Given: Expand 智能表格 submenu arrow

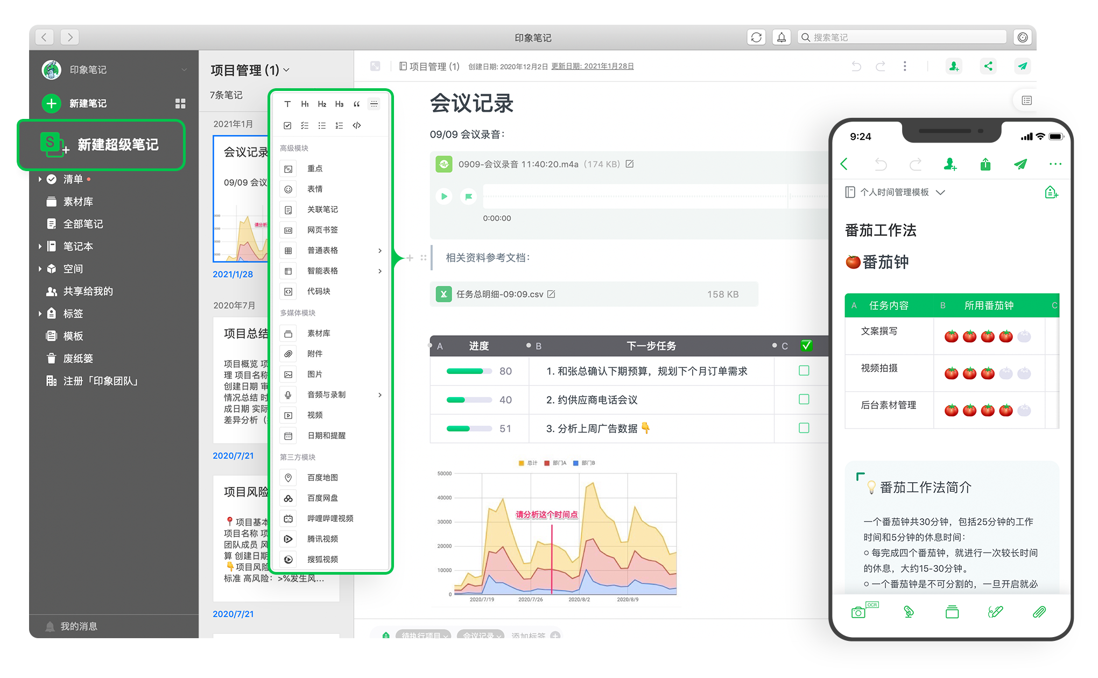Looking at the screenshot, I should [x=380, y=271].
